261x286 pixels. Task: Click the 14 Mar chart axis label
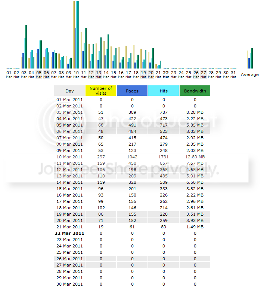(106, 74)
